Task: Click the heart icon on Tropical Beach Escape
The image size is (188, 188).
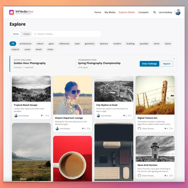Action: (x=42, y=115)
